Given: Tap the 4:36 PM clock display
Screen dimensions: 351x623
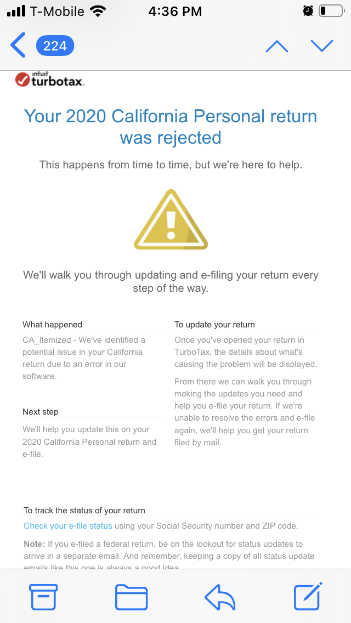Looking at the screenshot, I should [x=175, y=10].
